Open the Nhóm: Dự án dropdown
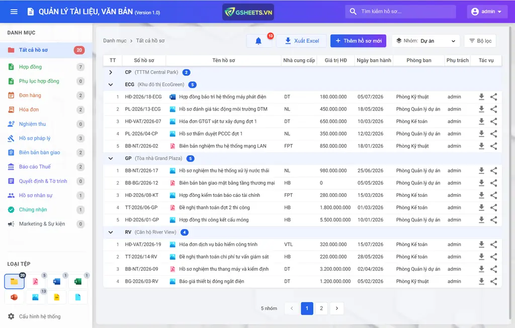The height and width of the screenshot is (328, 515). point(426,41)
